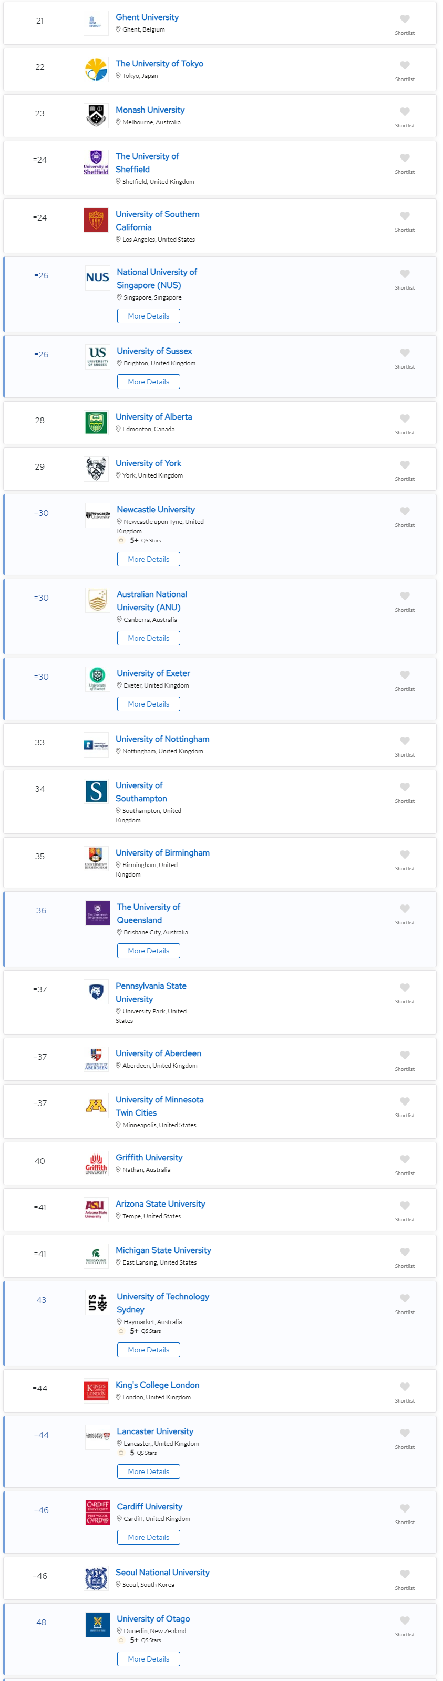Screen dimensions: 443x1681
Task: Click Lancaster University's 5 QS Stars rating
Action: tap(138, 1453)
